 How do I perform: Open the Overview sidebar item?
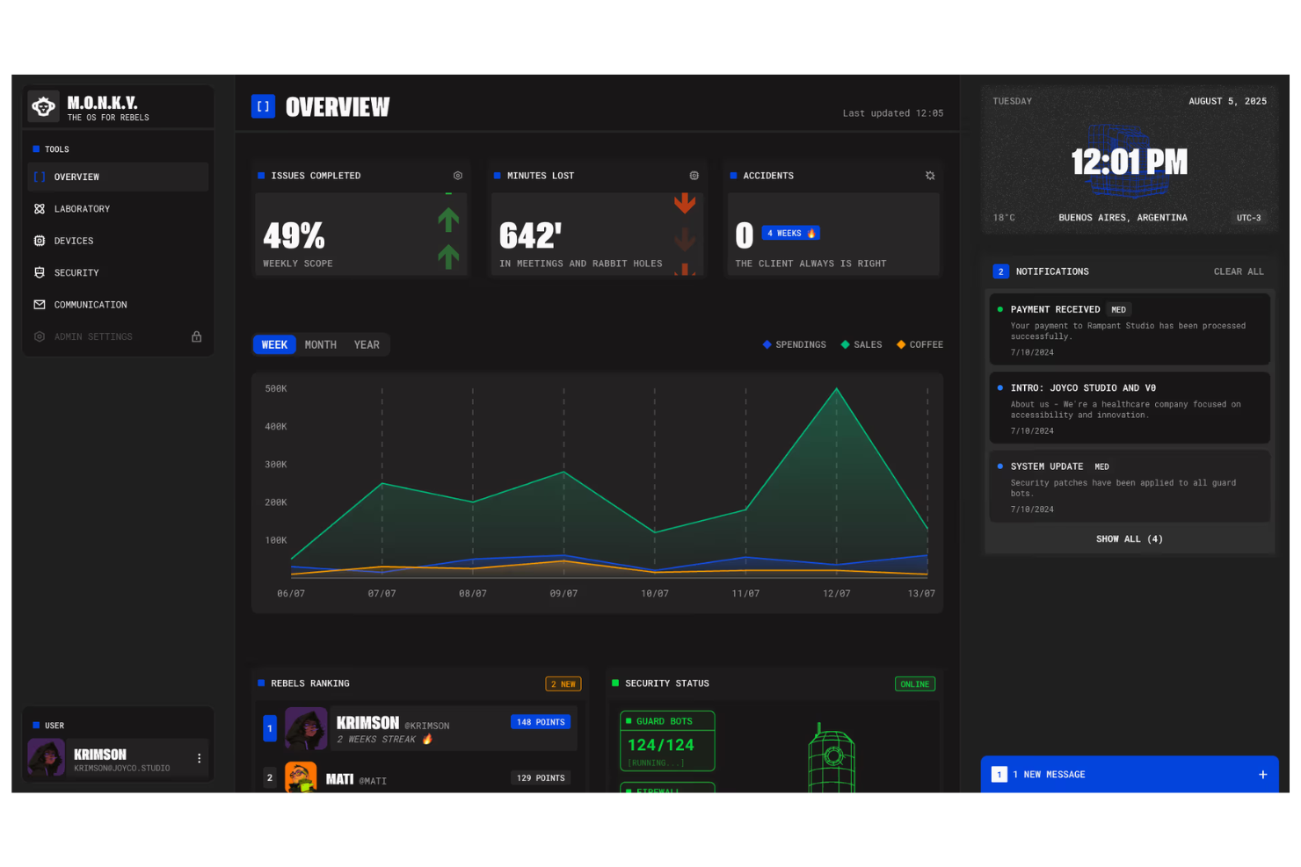tap(118, 177)
